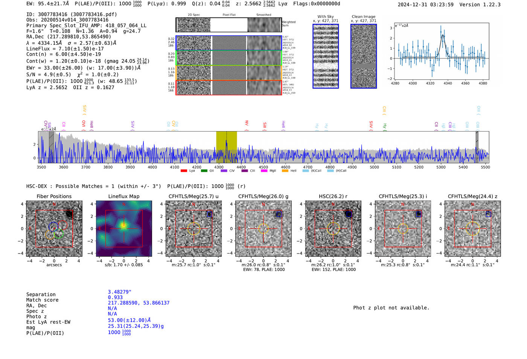
Task: Click the red Lyα legend swatch
Action: tap(184, 171)
